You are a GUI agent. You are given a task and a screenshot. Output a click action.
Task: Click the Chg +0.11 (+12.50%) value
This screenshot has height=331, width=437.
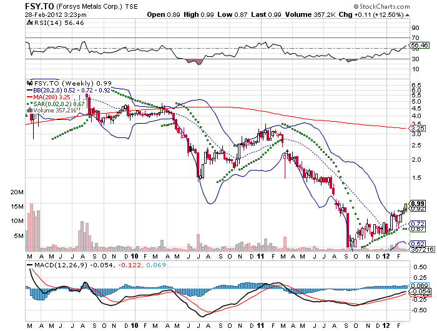(371, 14)
